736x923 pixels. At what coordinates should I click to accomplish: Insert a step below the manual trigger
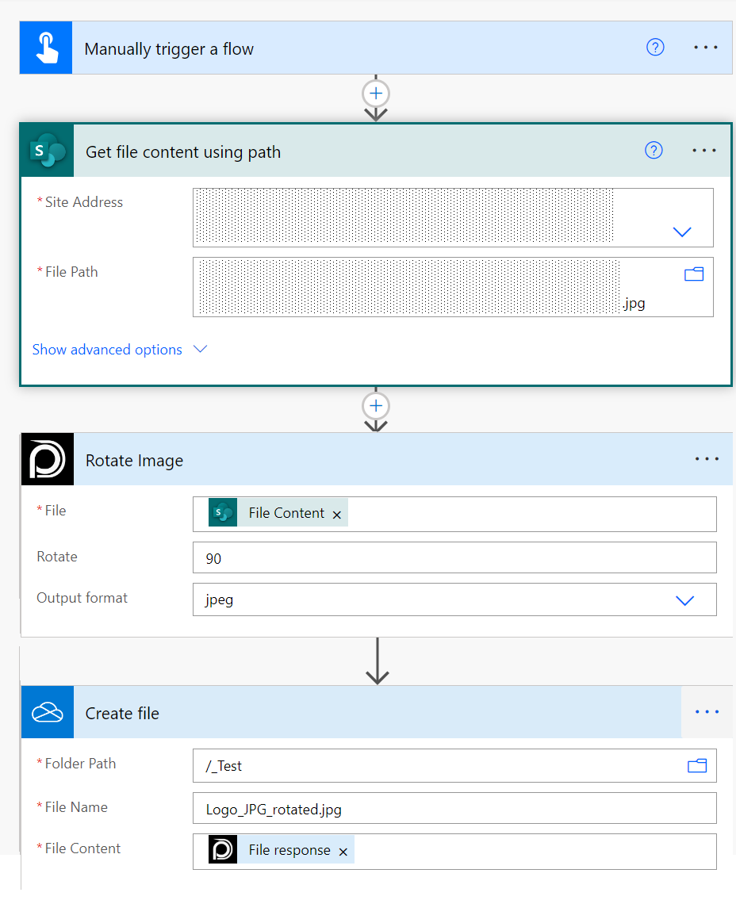pyautogui.click(x=376, y=94)
